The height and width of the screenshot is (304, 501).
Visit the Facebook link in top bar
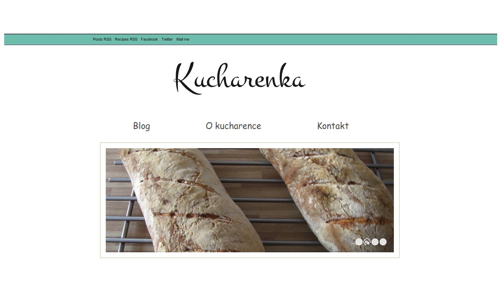pos(149,39)
